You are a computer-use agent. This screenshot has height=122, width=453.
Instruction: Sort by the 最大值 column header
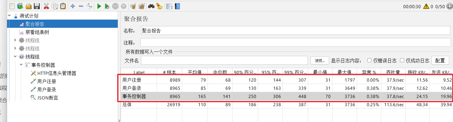(x=344, y=72)
